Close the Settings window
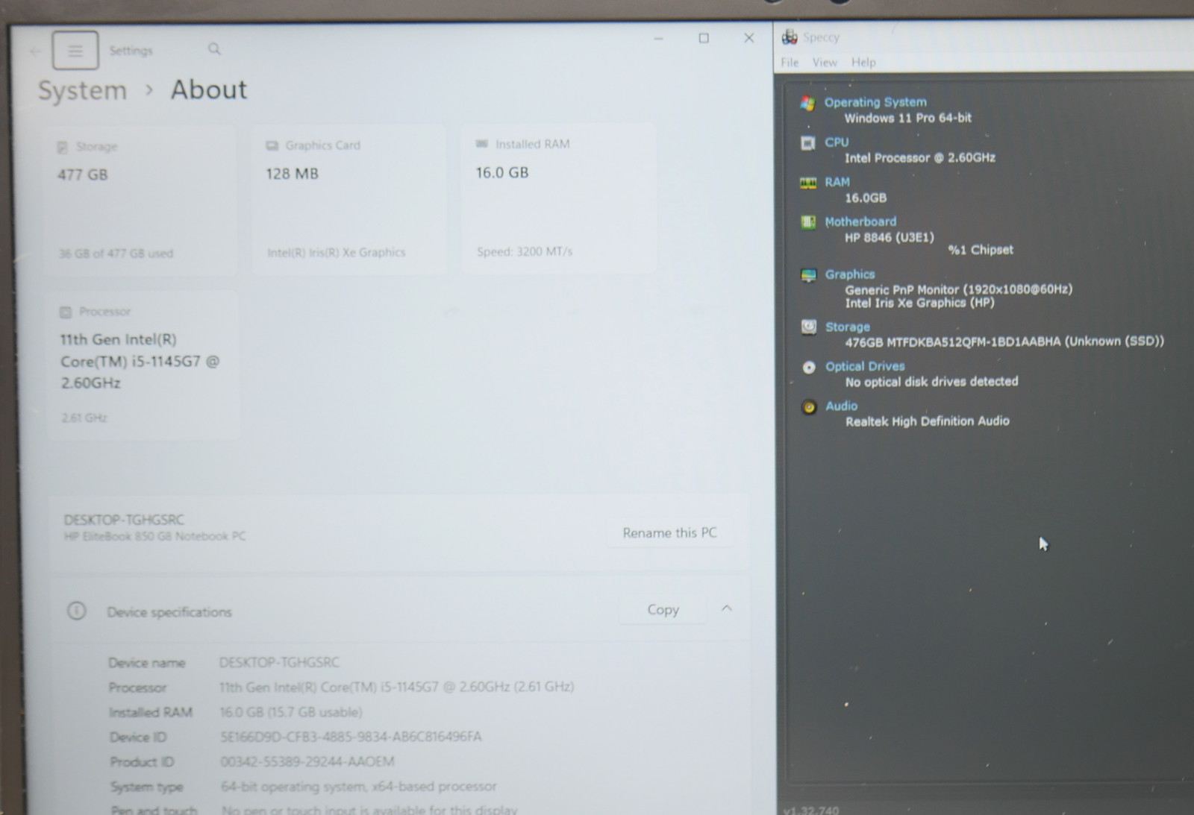Image resolution: width=1194 pixels, height=815 pixels. coord(748,38)
